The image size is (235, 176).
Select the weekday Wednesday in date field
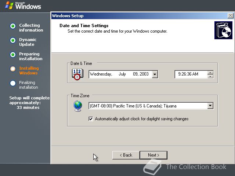pyautogui.click(x=101, y=74)
